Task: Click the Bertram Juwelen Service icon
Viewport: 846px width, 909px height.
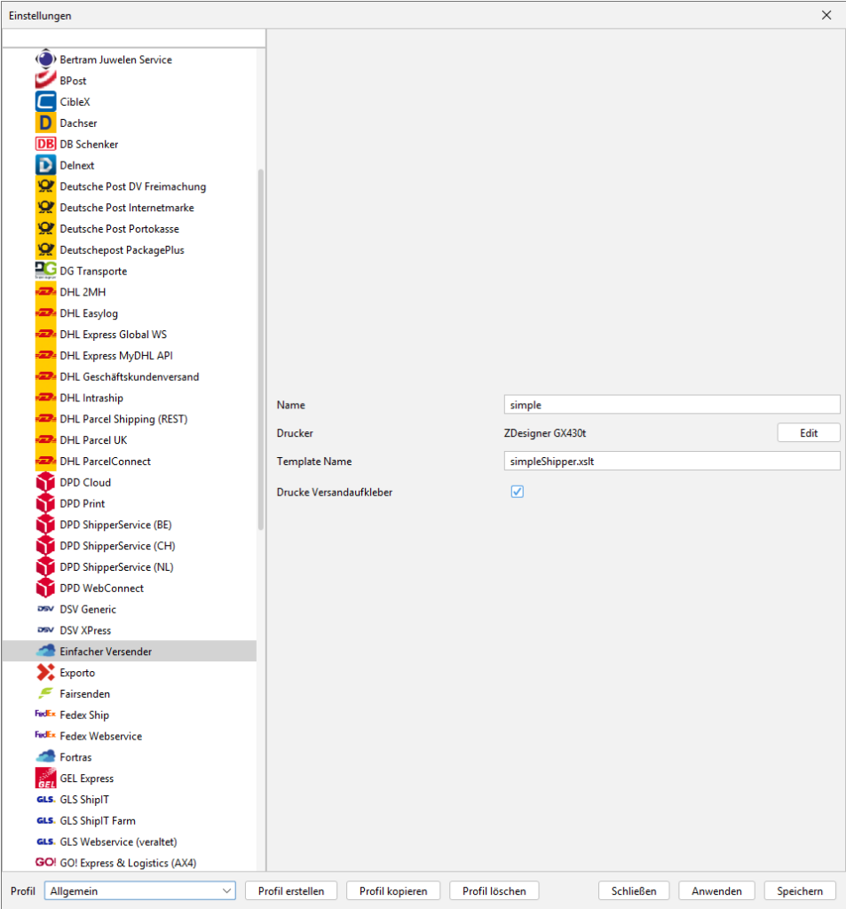Action: pos(45,59)
